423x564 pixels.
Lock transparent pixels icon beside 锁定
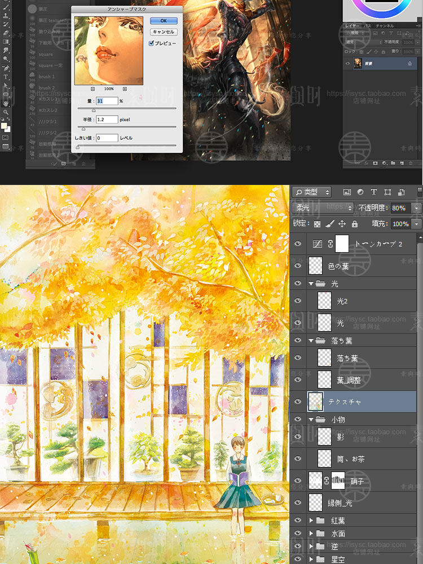tap(317, 224)
